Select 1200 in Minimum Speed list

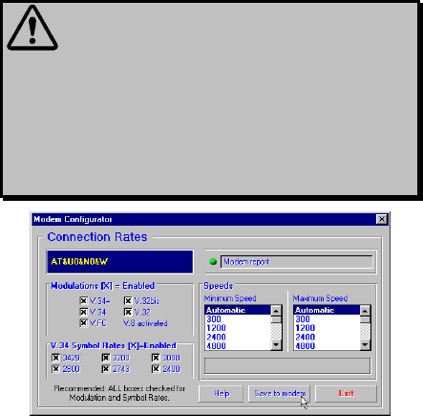238,328
